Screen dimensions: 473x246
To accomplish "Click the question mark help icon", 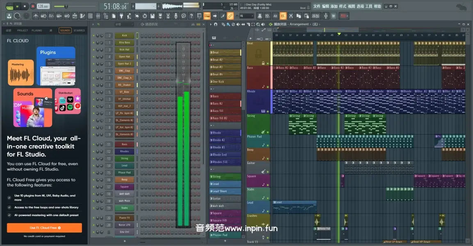I will (x=191, y=16).
